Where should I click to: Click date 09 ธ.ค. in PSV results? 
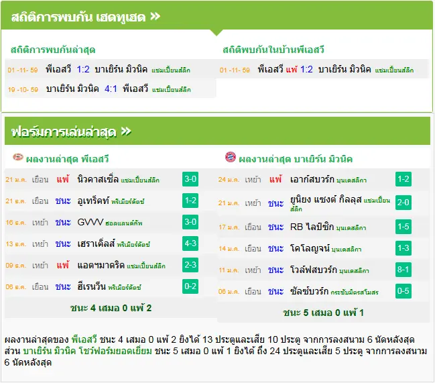(16, 266)
